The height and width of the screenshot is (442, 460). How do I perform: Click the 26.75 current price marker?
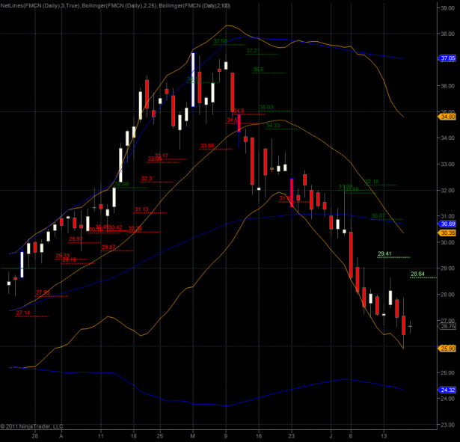coord(448,326)
